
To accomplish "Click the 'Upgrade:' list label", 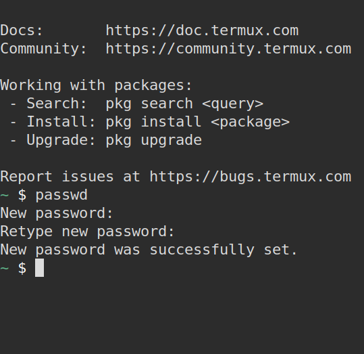I will [61, 140].
